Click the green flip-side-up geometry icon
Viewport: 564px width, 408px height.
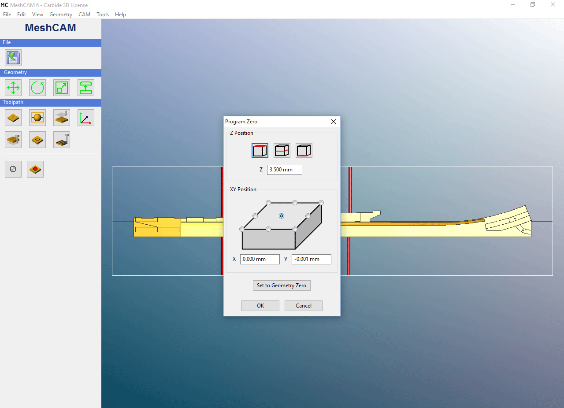86,87
